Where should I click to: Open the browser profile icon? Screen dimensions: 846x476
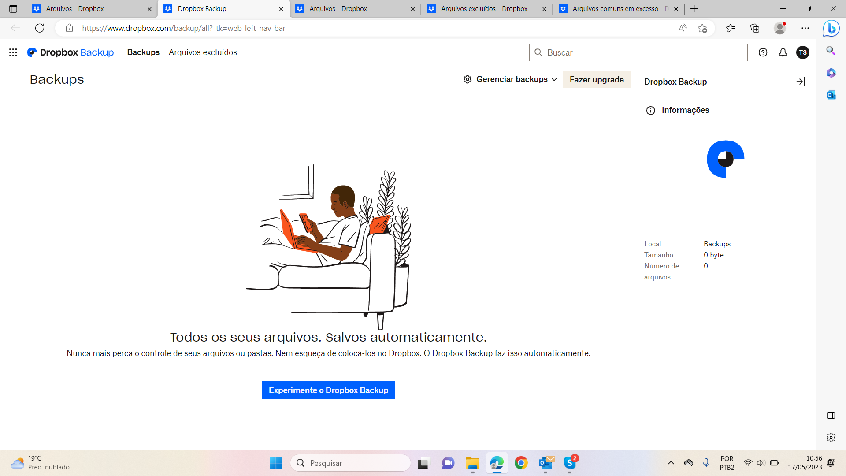click(x=780, y=28)
